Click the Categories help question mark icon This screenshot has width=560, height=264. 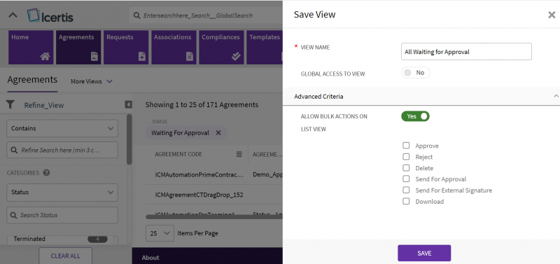tap(46, 172)
